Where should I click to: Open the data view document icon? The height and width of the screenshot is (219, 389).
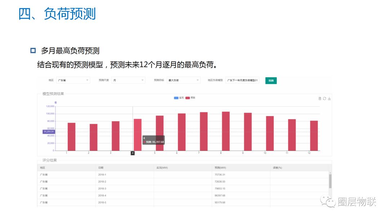(320, 99)
